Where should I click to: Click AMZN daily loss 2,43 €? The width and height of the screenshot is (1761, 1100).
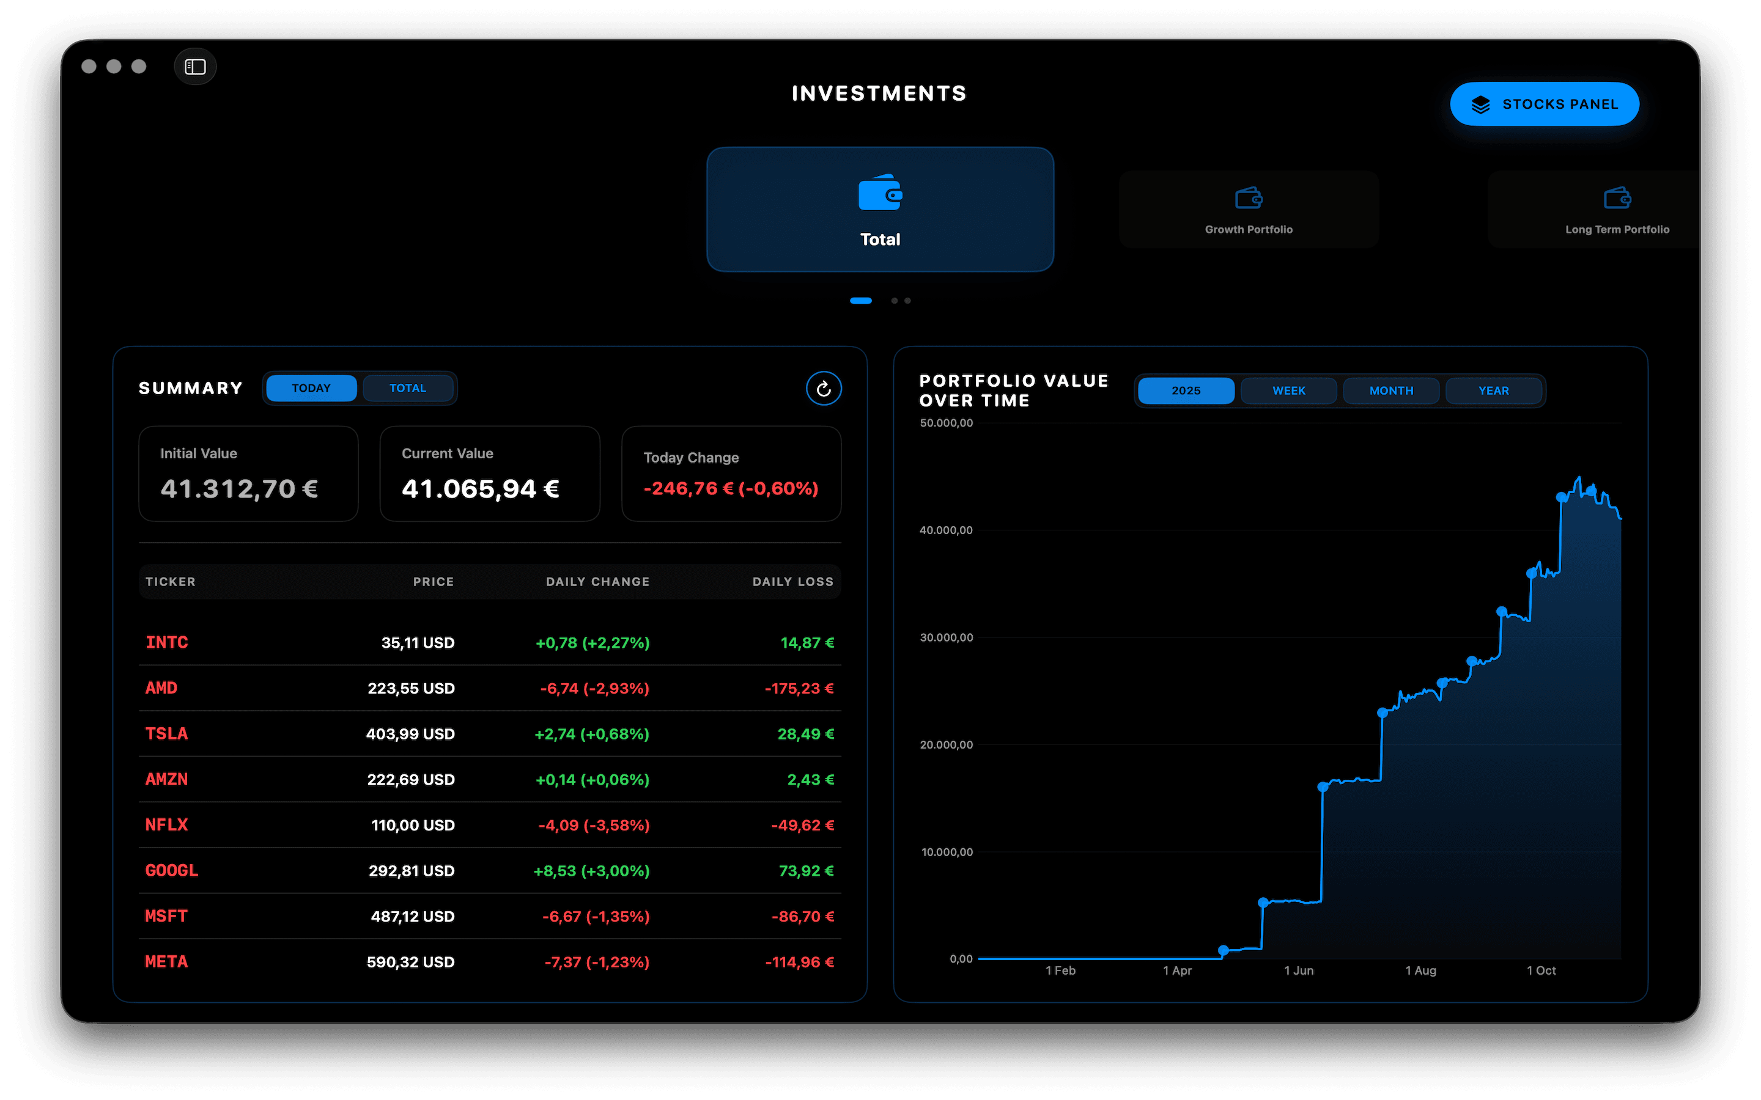(x=811, y=779)
